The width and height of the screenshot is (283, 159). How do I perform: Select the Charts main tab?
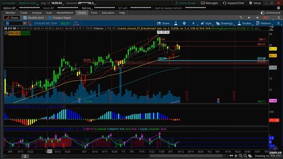tap(82, 13)
